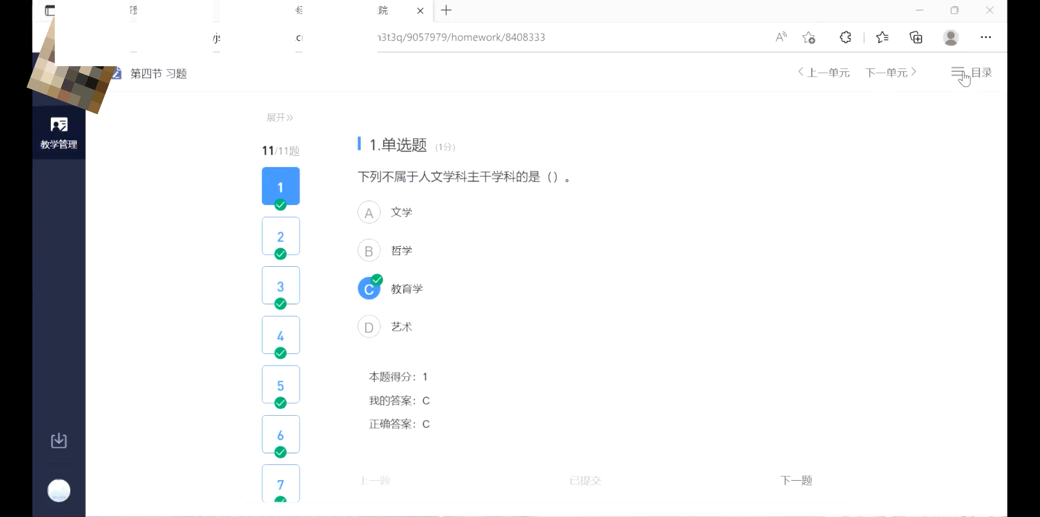Open browser Collections icon
This screenshot has height=517, width=1040.
pyautogui.click(x=916, y=37)
